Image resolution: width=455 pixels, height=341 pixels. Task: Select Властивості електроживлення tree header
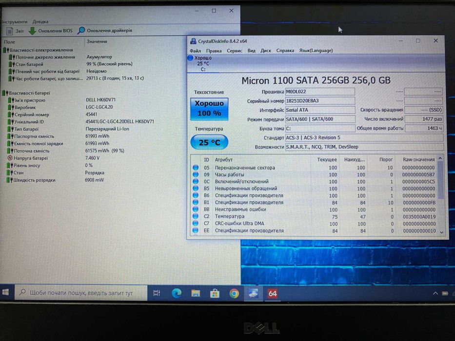pos(41,50)
